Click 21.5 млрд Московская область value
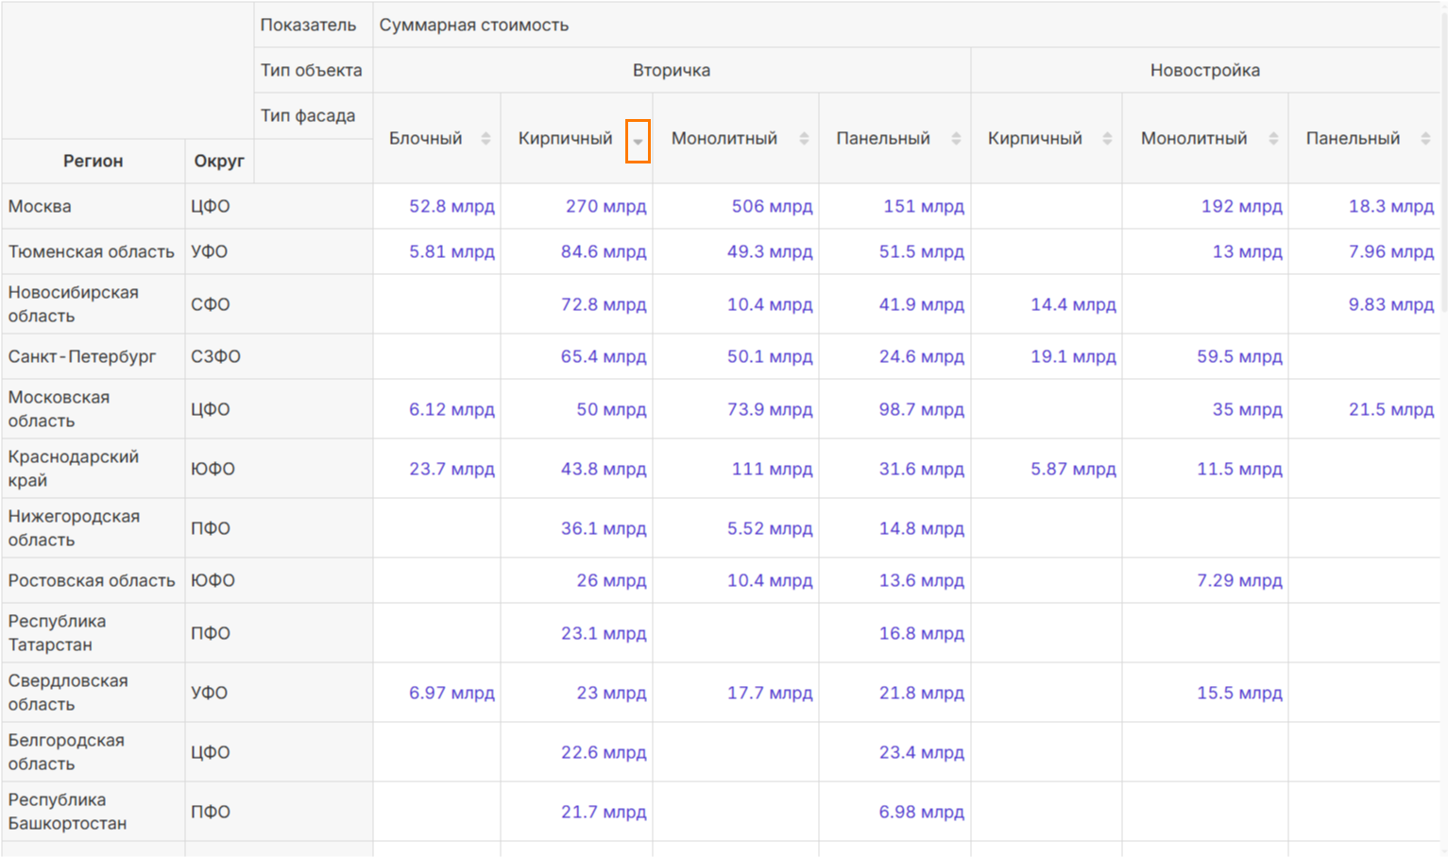Screen dimensions: 1448x858 click(1391, 409)
